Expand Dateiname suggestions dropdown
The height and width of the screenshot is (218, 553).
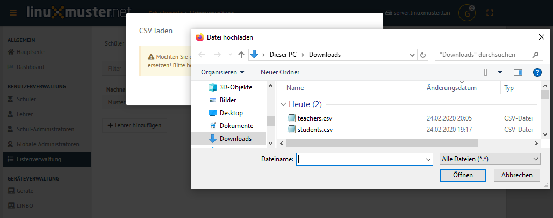[x=428, y=159]
